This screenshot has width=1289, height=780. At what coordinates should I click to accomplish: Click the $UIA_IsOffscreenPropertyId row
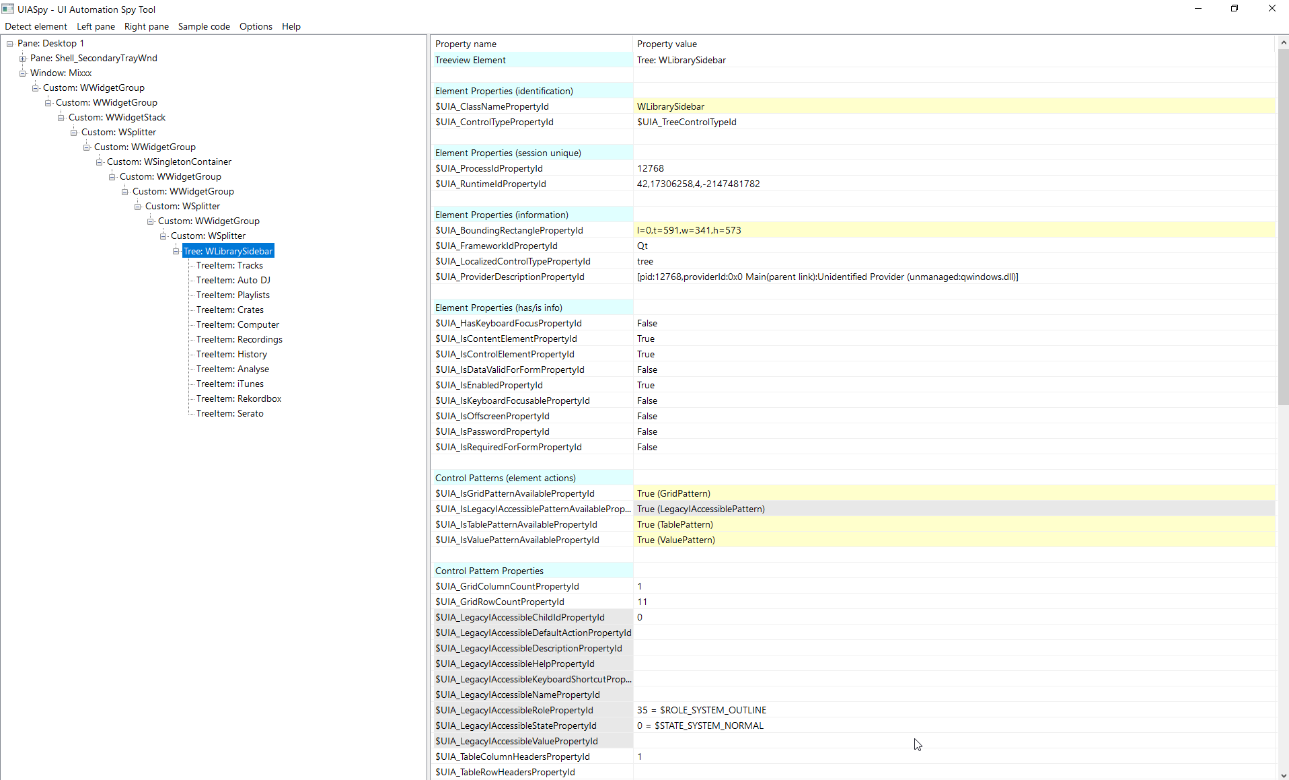(854, 417)
